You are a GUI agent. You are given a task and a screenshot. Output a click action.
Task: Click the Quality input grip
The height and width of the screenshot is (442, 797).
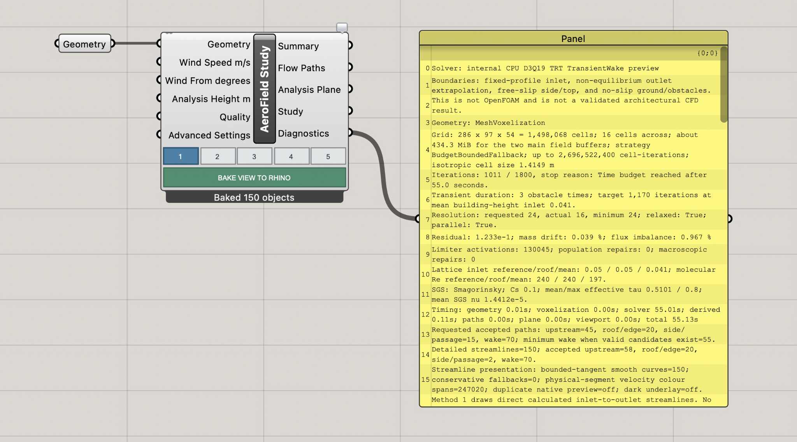(x=159, y=116)
